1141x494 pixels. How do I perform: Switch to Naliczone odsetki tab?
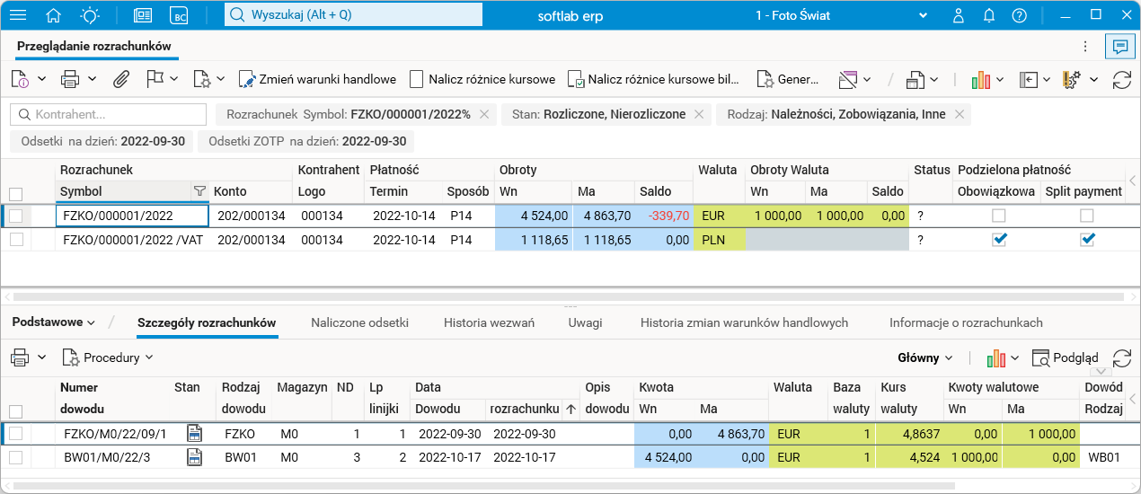[359, 322]
